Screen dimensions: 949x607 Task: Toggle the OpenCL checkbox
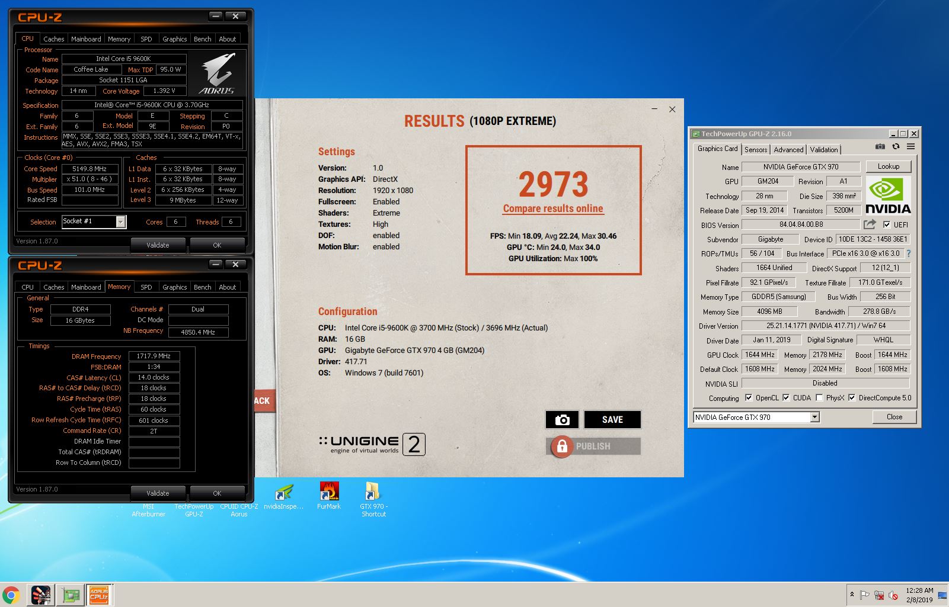749,398
